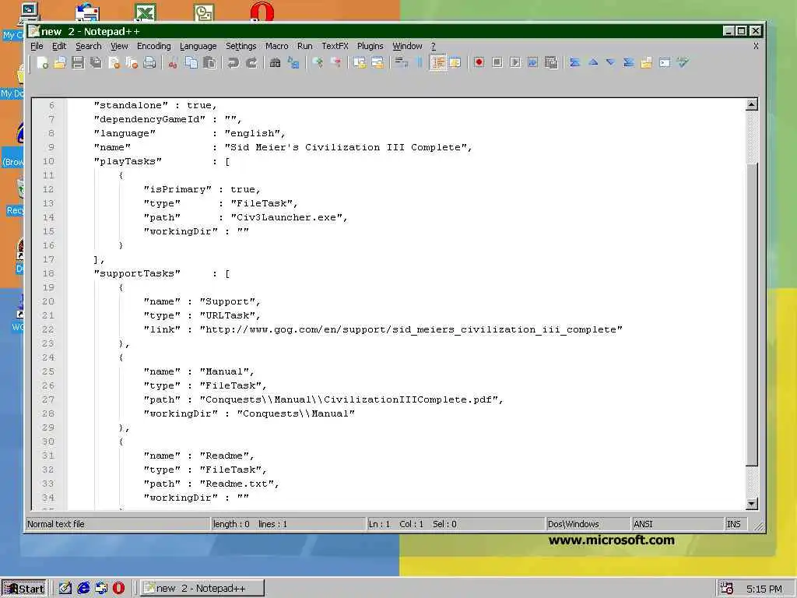797x598 pixels.
Task: Open the Edit menu
Action: coord(59,46)
